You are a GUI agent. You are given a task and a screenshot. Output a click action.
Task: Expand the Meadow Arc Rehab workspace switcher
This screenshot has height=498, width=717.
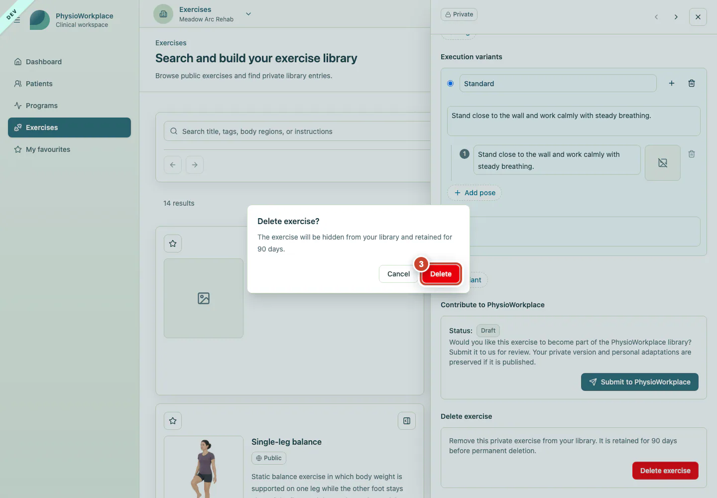pyautogui.click(x=248, y=14)
